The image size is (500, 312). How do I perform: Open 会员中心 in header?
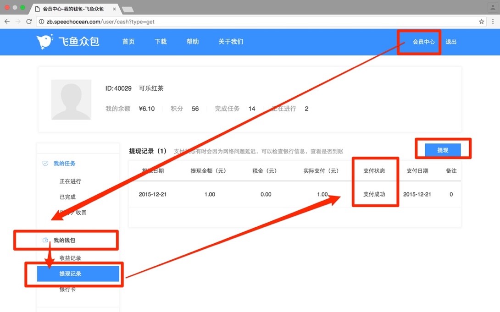point(423,42)
